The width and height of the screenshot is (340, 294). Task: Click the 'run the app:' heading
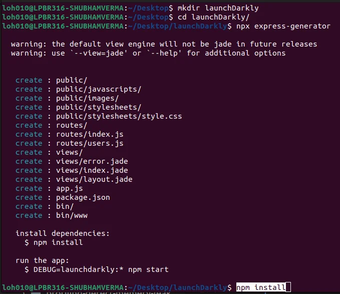tap(42, 260)
